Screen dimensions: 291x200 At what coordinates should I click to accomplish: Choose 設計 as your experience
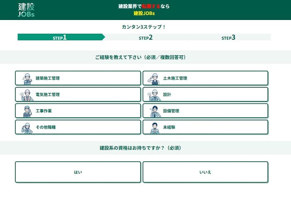tap(205, 94)
